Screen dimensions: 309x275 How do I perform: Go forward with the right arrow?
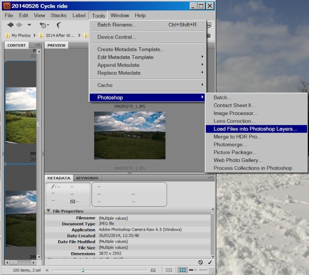[x=19, y=25]
